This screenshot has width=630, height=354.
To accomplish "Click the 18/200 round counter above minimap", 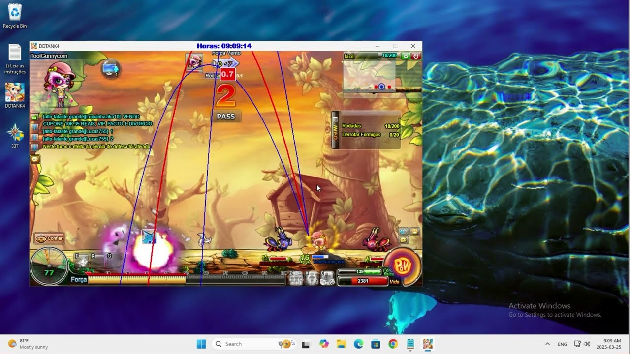I will click(x=389, y=56).
